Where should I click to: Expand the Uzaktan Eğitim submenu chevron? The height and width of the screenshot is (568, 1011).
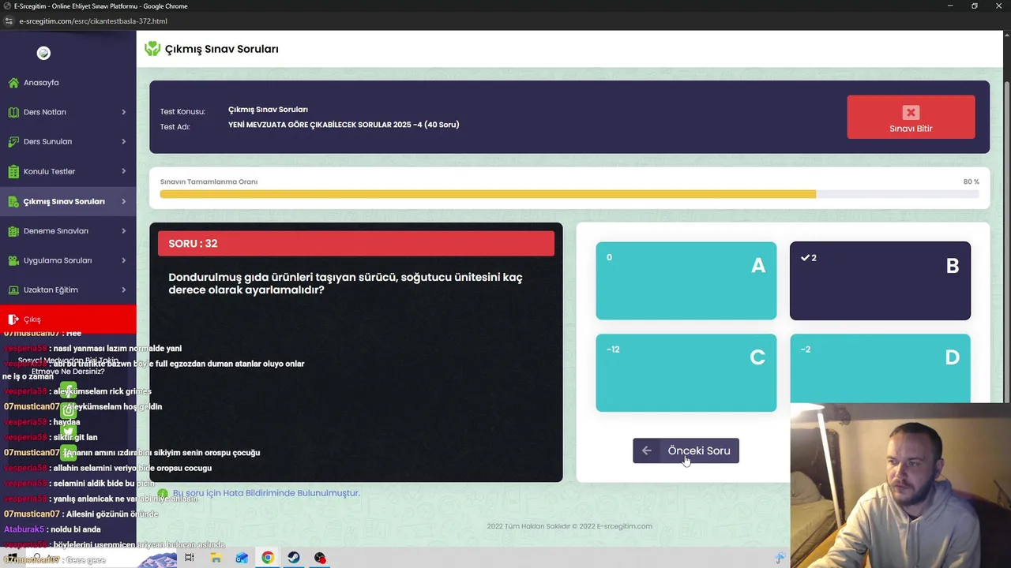123,290
